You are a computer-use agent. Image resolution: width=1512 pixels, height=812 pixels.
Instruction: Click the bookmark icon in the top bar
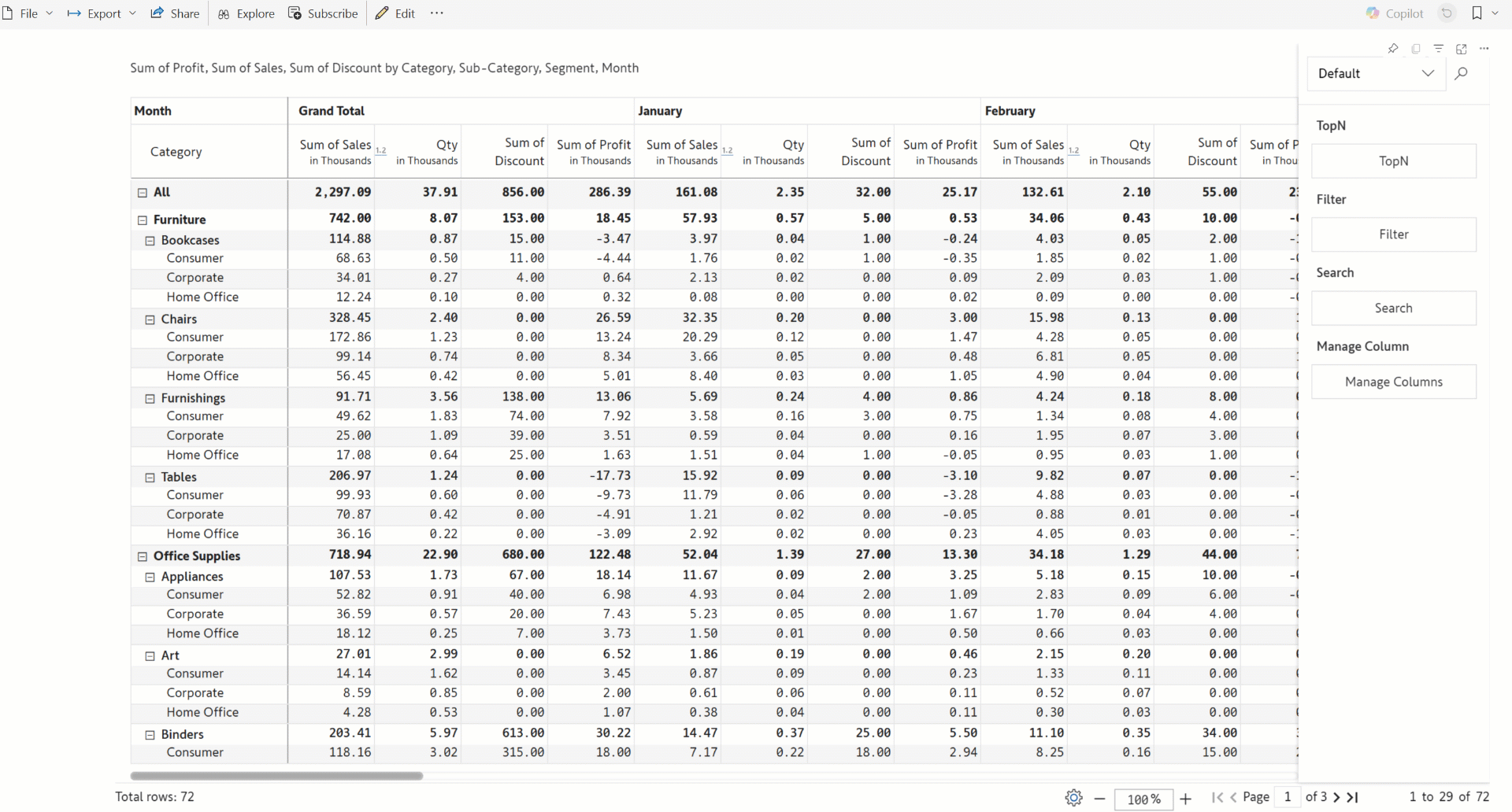coord(1477,13)
